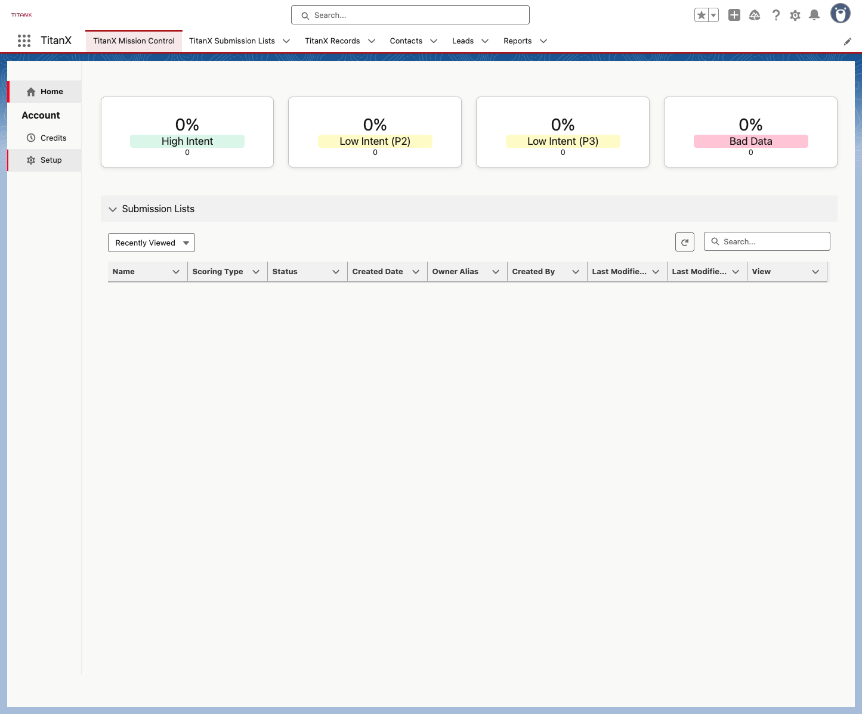Open the Favorites list dropdown arrow
This screenshot has height=714, width=862.
click(713, 15)
